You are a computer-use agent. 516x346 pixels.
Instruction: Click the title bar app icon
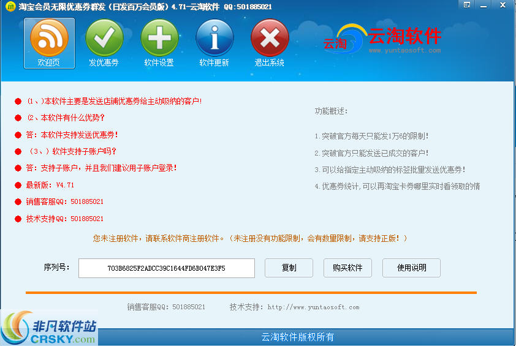click(10, 6)
